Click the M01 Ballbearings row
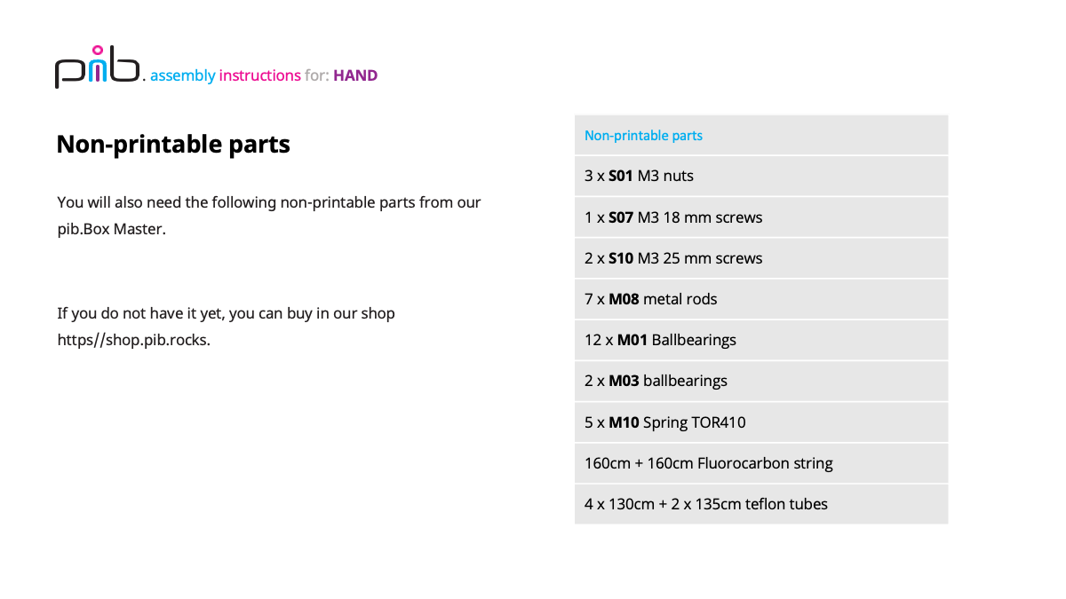Screen dimensions: 1066x599 tap(760, 340)
